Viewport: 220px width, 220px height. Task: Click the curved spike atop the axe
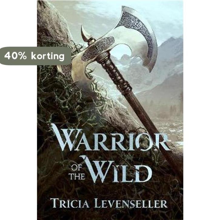click(x=85, y=34)
